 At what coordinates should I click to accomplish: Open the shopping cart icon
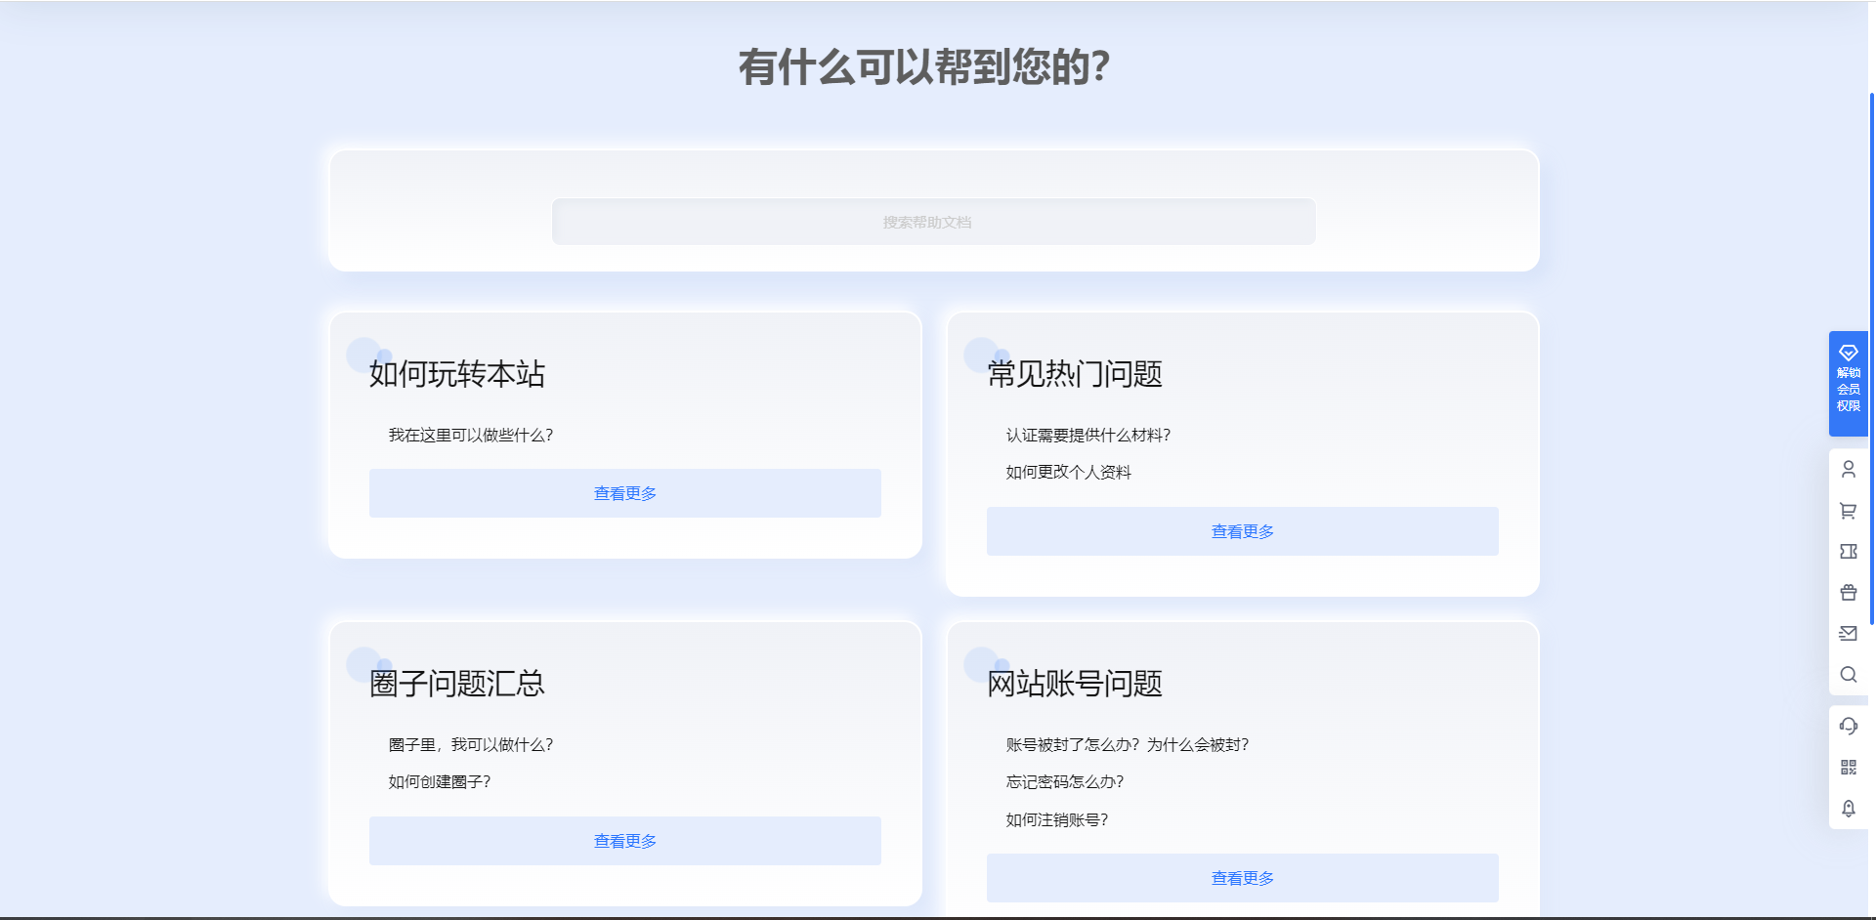coord(1849,510)
